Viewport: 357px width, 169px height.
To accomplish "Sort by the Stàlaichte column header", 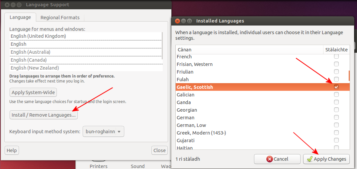I will pos(336,50).
